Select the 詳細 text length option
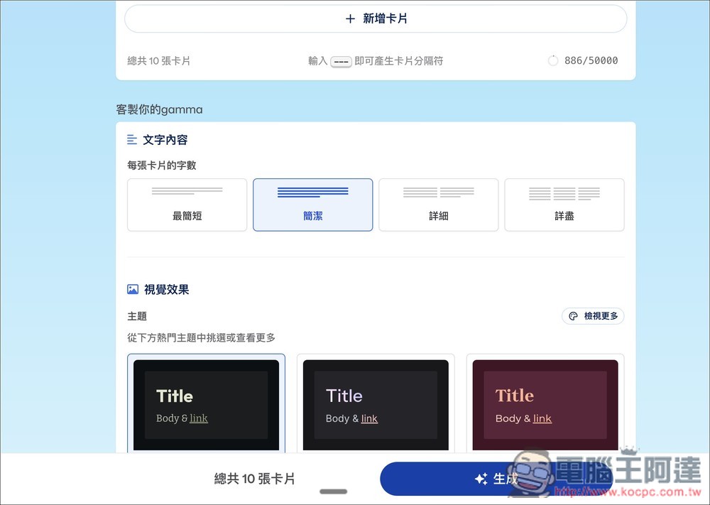Viewport: 710px width, 505px height. point(438,205)
